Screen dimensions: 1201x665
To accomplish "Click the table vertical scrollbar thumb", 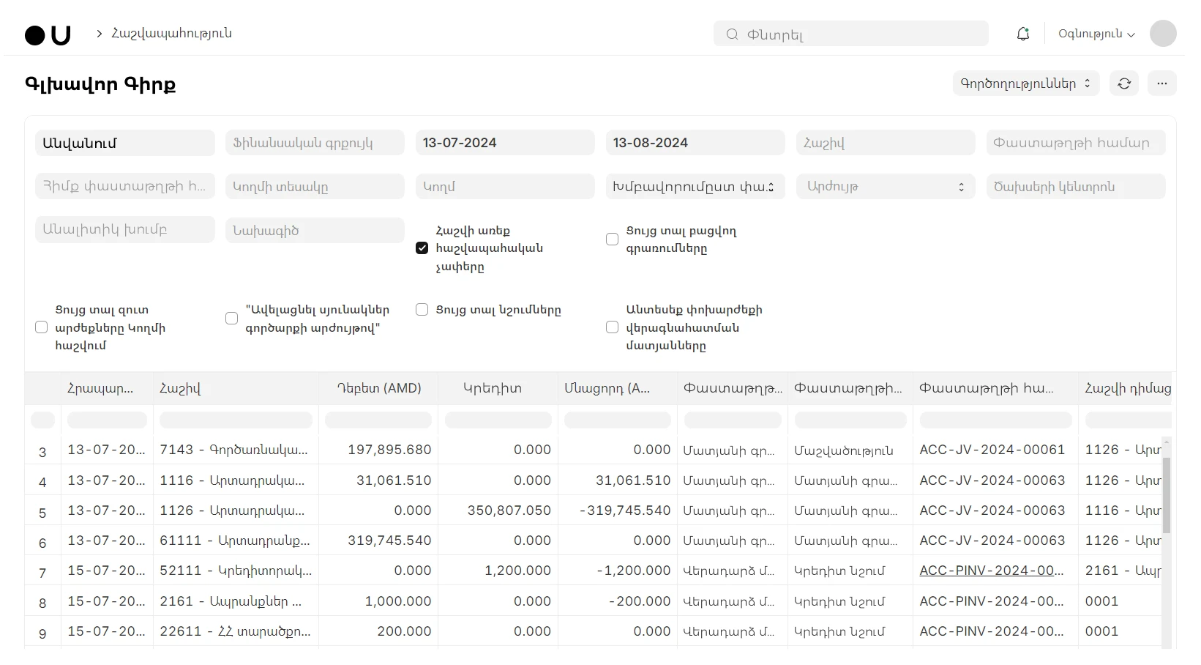I will [1167, 494].
